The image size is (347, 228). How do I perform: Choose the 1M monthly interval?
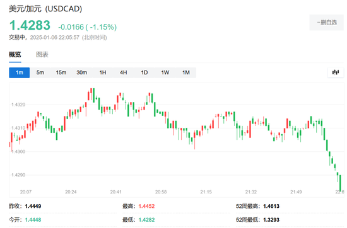click(x=186, y=72)
